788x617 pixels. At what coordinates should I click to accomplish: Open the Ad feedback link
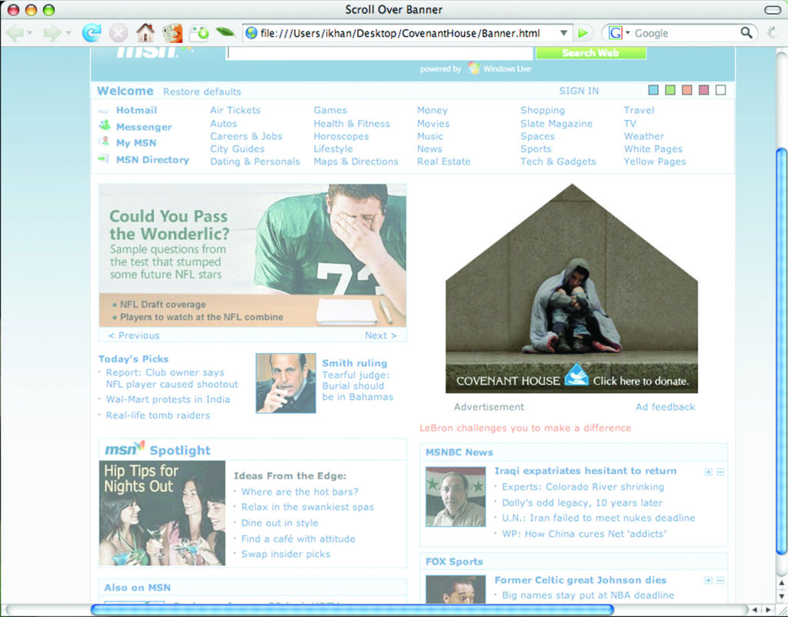[x=665, y=407]
